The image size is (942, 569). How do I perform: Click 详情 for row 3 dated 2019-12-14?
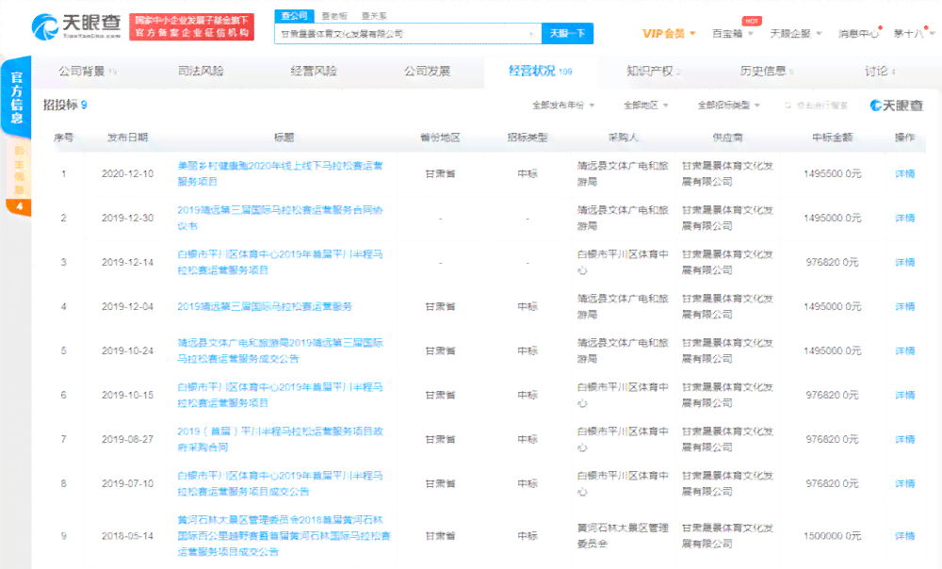[904, 262]
